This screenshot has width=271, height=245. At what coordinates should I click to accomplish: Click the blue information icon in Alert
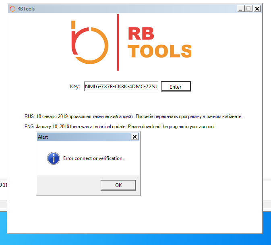[53, 158]
